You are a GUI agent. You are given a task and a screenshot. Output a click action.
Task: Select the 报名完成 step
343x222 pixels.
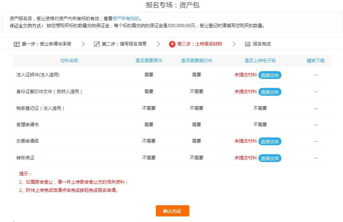262,44
